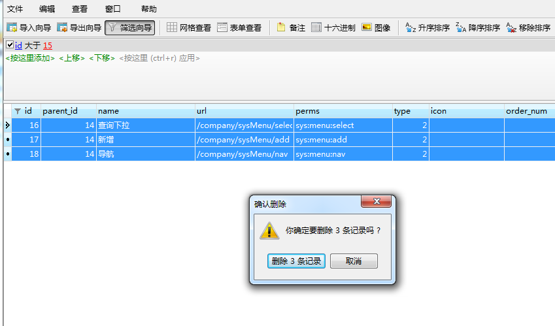Click the id cell with value 16
The image size is (555, 326).
[x=26, y=125]
